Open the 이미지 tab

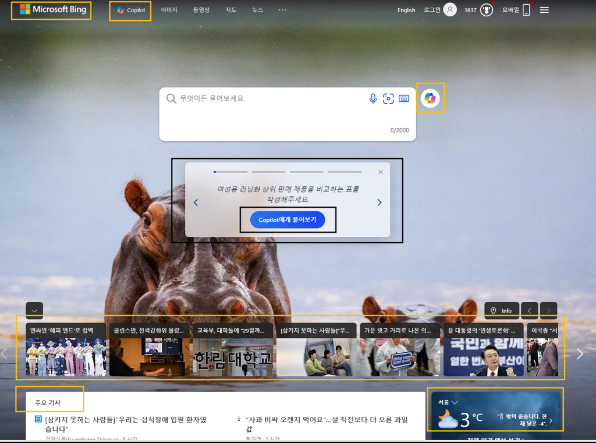(x=169, y=10)
